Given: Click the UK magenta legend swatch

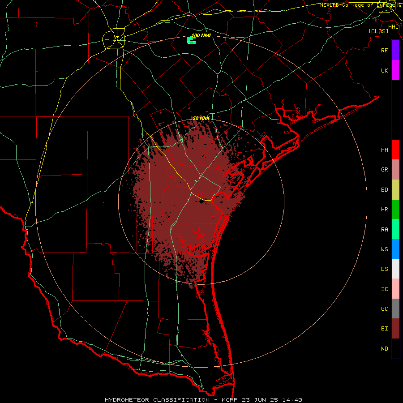Looking at the screenshot, I should click(x=395, y=70).
